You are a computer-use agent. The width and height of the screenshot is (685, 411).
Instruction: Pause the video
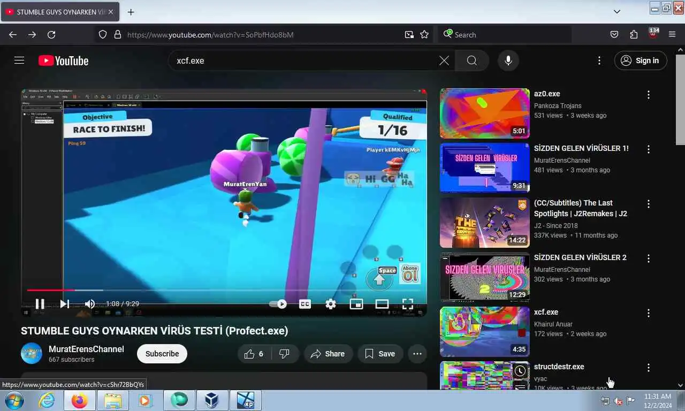point(40,304)
